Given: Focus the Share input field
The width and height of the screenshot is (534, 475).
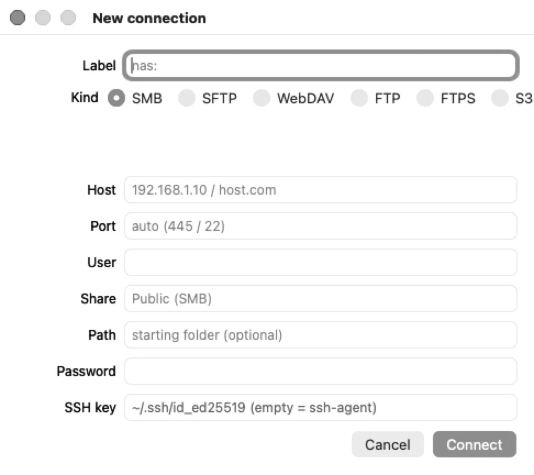Looking at the screenshot, I should (320, 299).
